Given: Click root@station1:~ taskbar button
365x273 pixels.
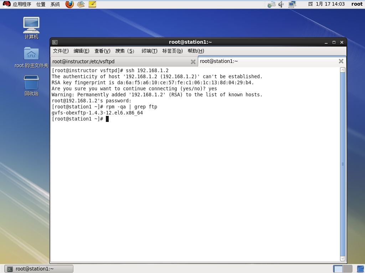Looking at the screenshot, I should (x=39, y=269).
